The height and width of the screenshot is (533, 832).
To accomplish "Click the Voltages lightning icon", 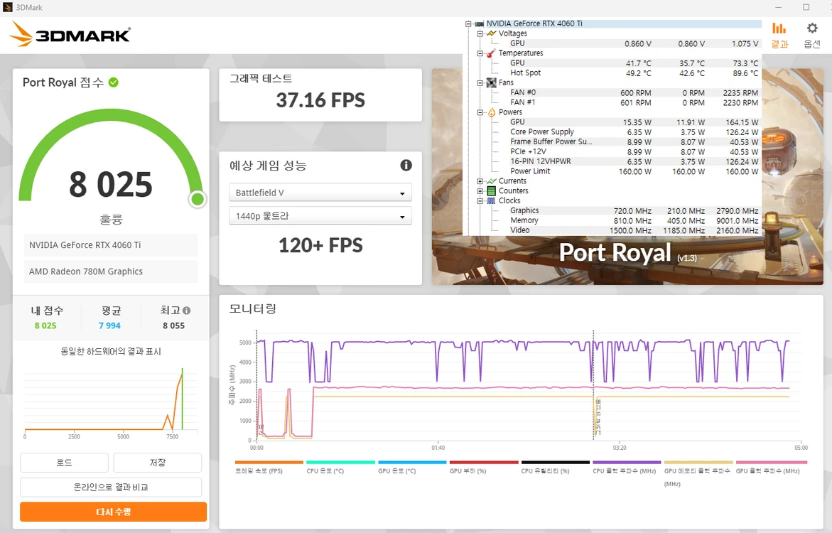I will pyautogui.click(x=492, y=33).
